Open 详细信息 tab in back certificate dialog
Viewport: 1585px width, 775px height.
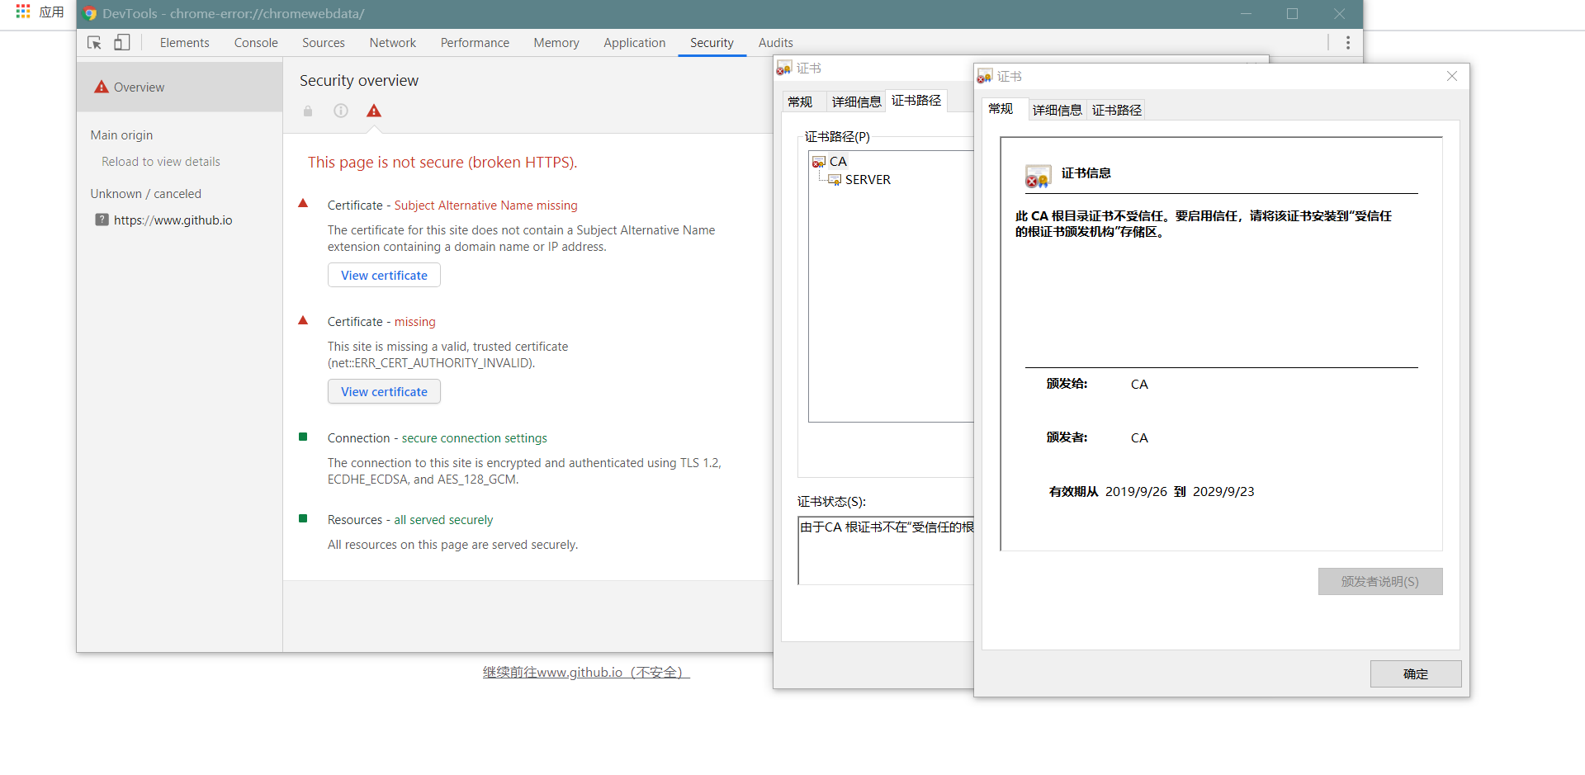tap(857, 102)
